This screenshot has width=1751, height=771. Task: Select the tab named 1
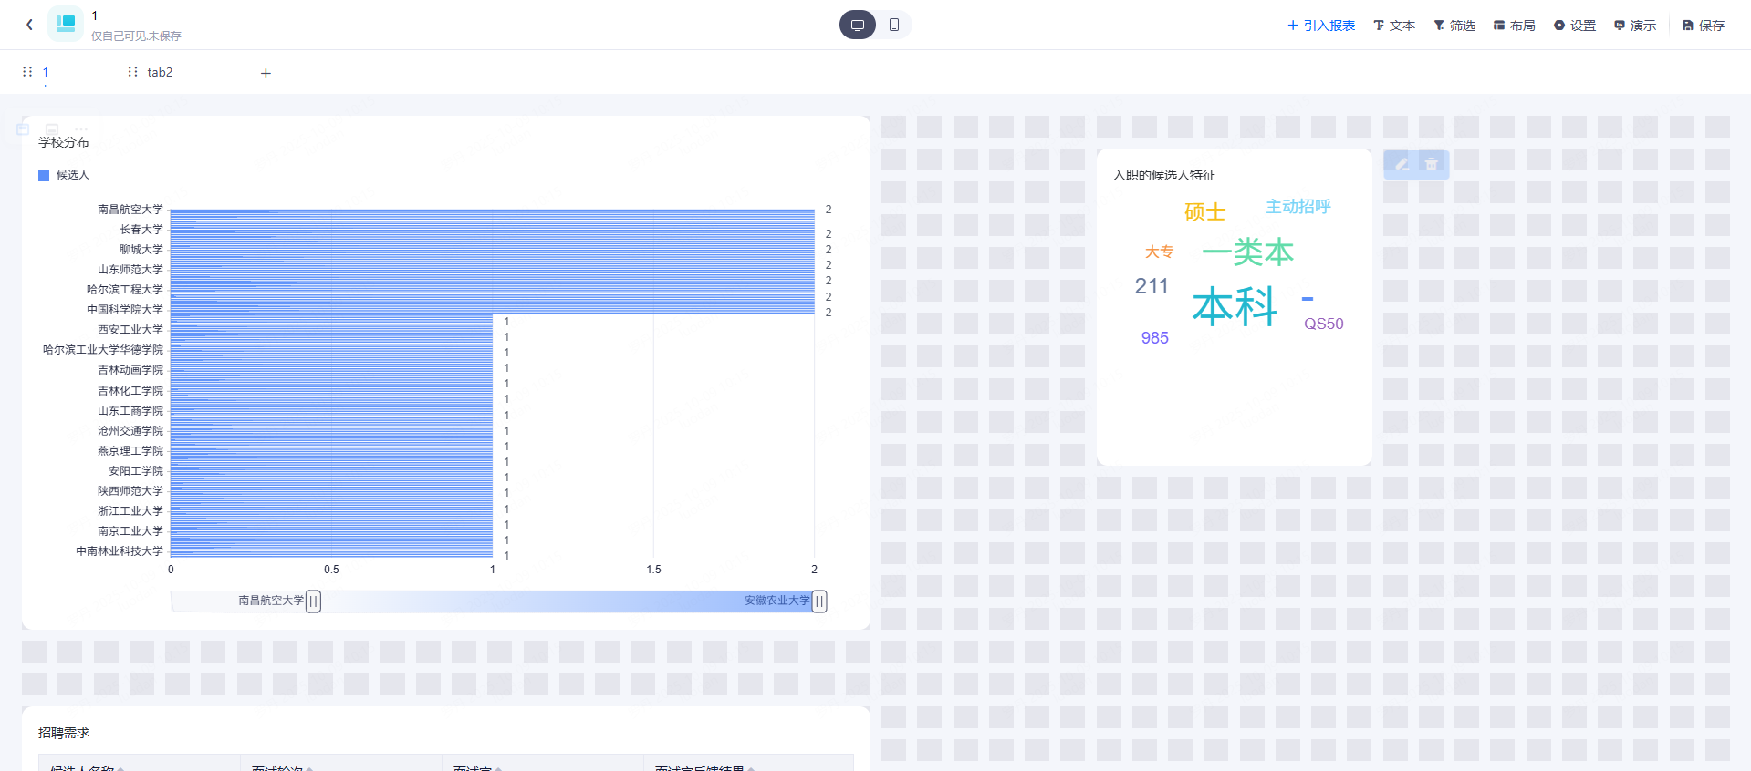[45, 72]
